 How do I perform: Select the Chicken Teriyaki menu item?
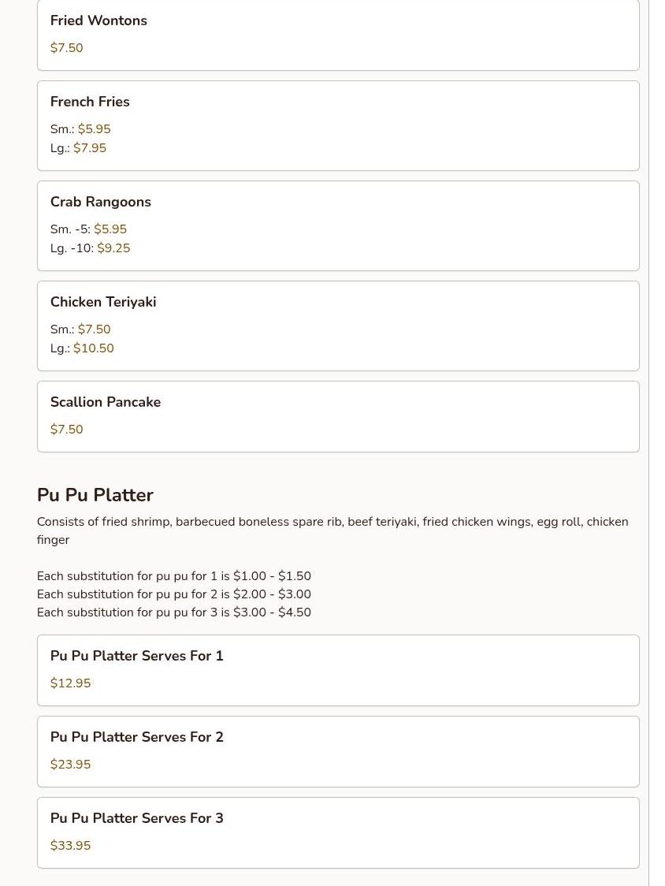pyautogui.click(x=103, y=303)
